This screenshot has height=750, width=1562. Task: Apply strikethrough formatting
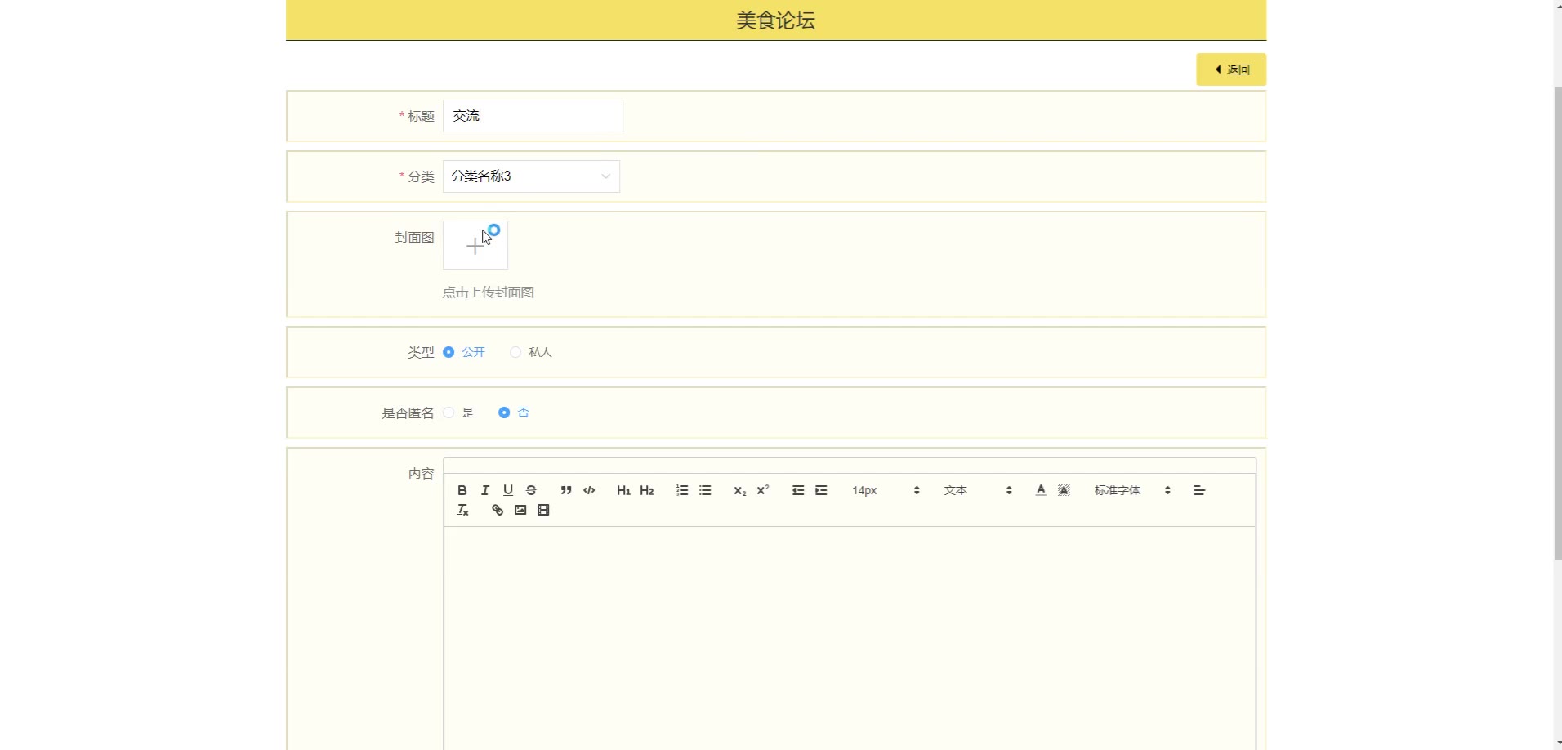531,490
